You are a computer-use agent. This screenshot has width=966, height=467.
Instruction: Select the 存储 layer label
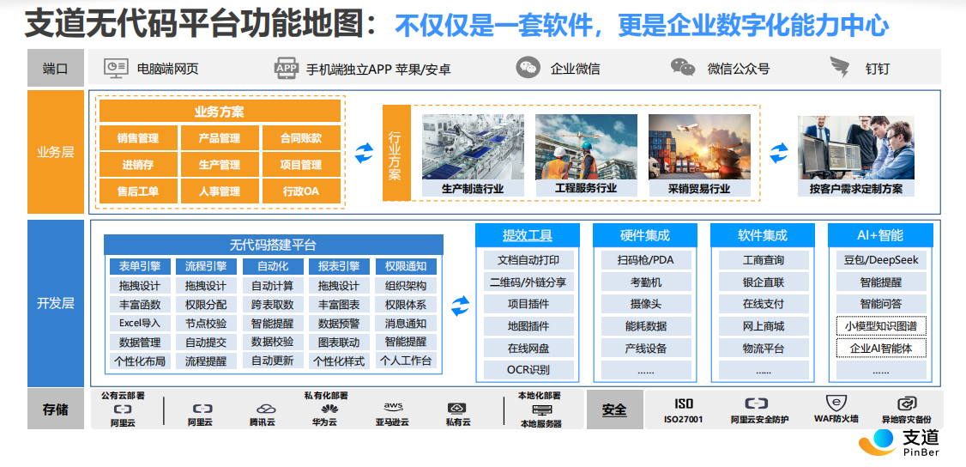tap(56, 409)
